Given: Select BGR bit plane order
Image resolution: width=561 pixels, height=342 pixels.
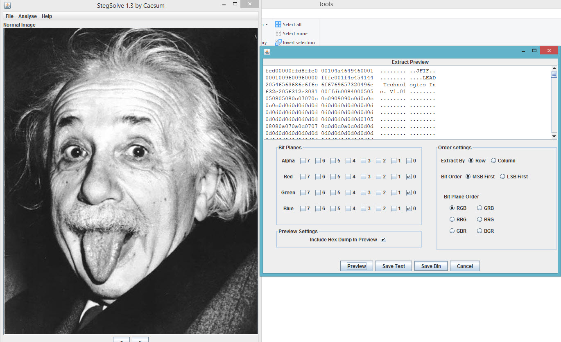Looking at the screenshot, I should (480, 231).
